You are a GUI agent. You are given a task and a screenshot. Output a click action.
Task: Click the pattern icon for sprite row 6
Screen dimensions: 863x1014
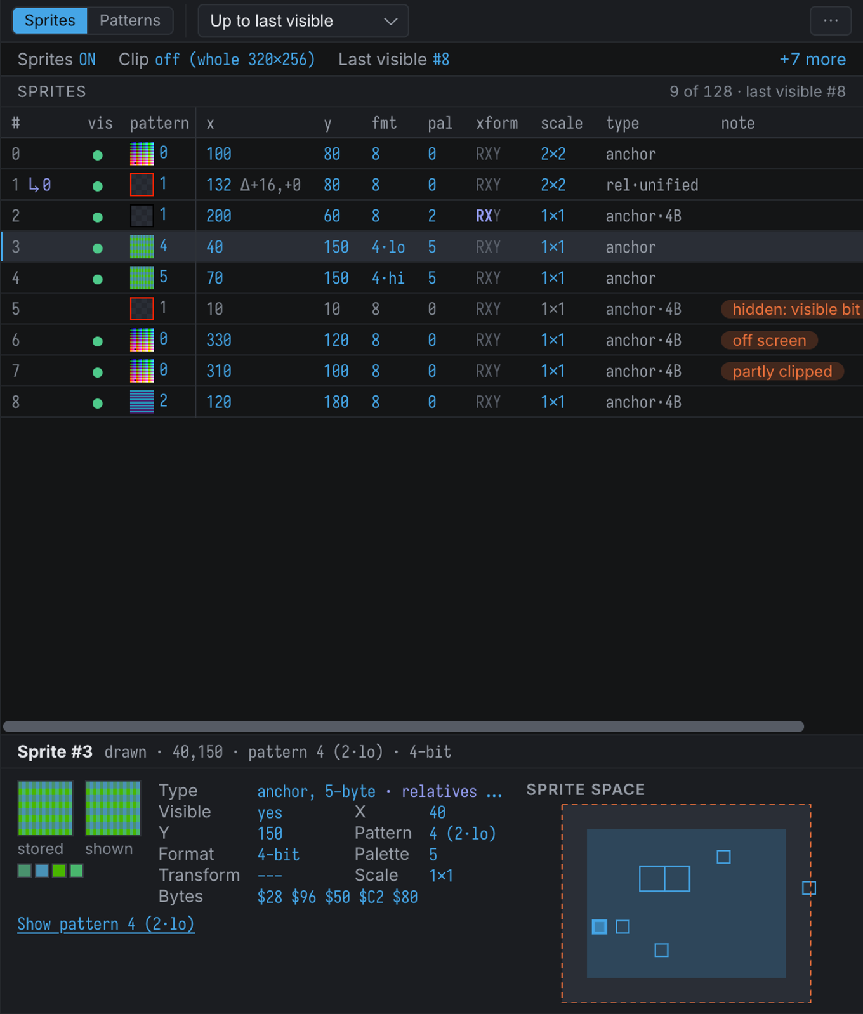[142, 340]
